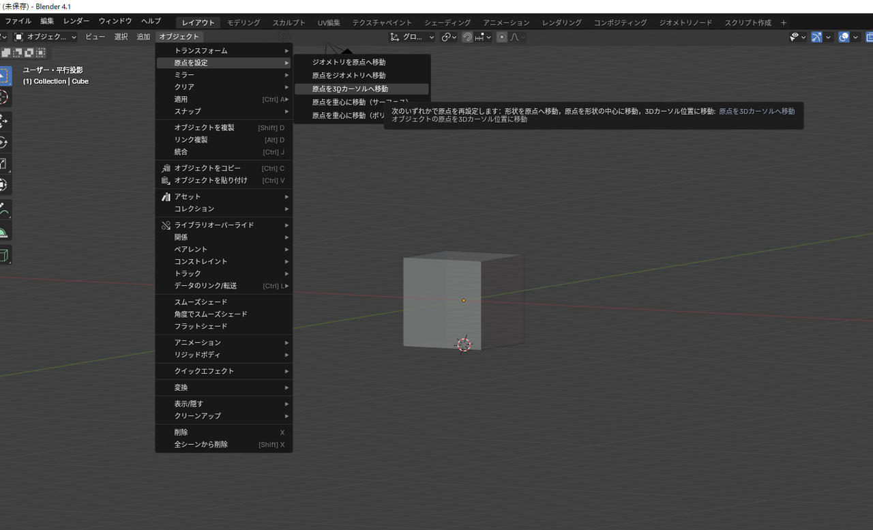Add a new workspace with the plus icon
The image size is (873, 530).
tap(784, 23)
